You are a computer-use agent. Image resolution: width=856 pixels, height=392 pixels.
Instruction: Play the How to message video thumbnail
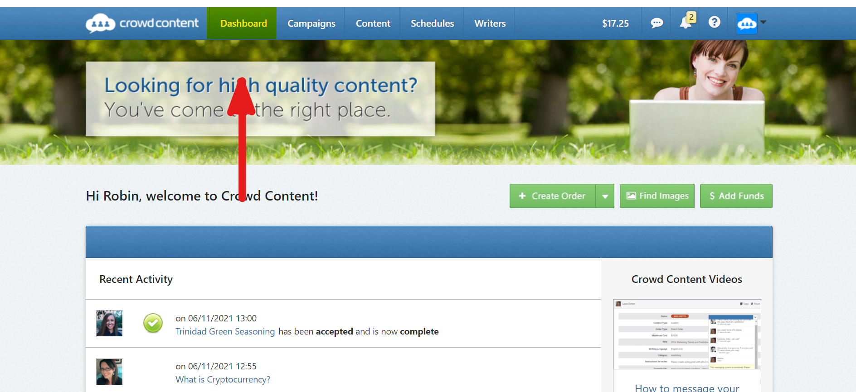[x=687, y=334]
